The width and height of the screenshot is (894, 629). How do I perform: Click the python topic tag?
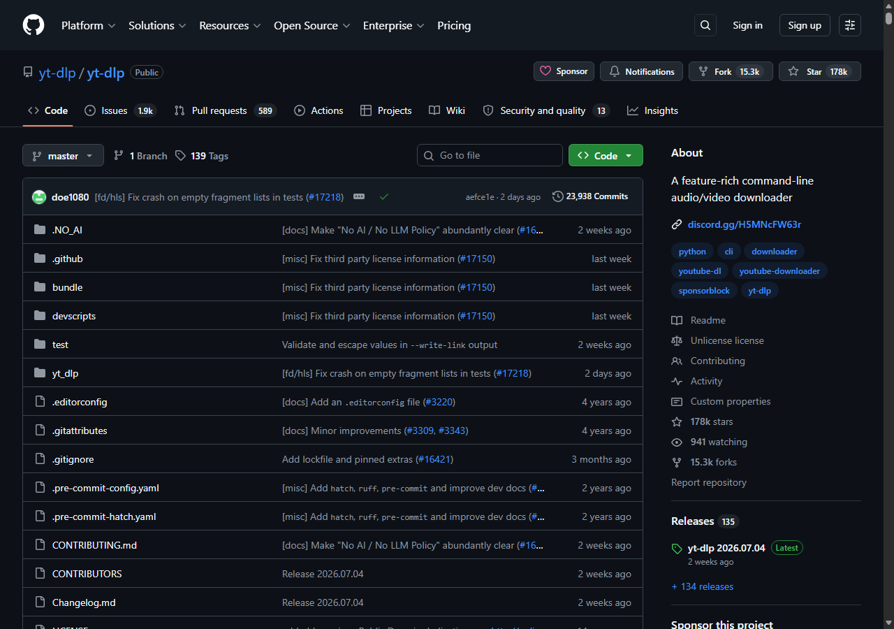pyautogui.click(x=692, y=252)
